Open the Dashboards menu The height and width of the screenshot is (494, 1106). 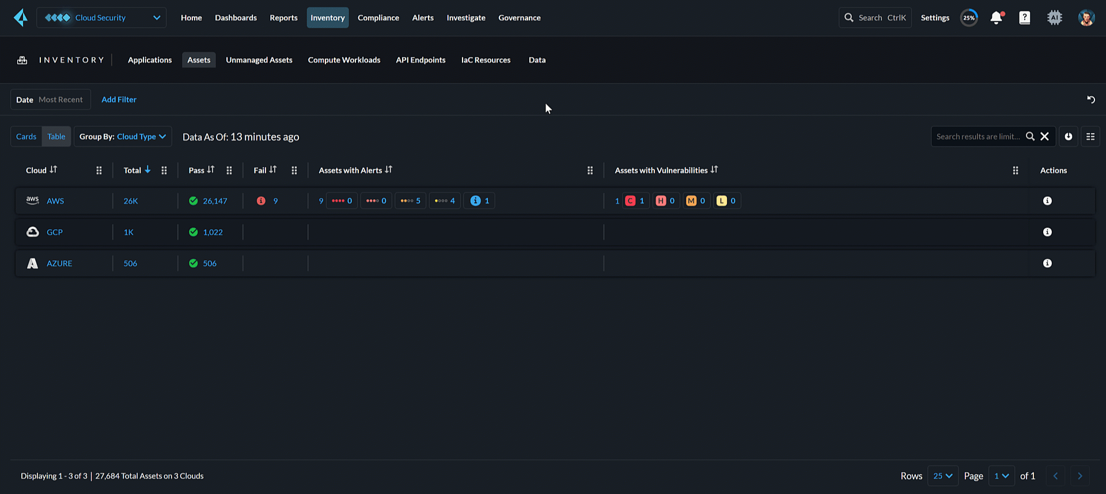tap(236, 18)
